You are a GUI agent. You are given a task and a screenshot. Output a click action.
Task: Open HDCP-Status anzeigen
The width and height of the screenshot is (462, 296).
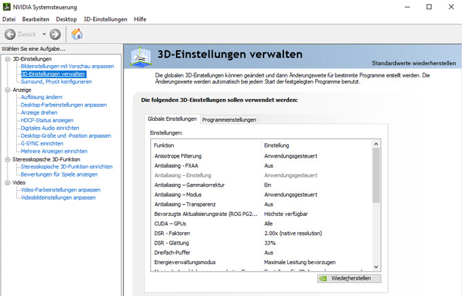point(47,120)
